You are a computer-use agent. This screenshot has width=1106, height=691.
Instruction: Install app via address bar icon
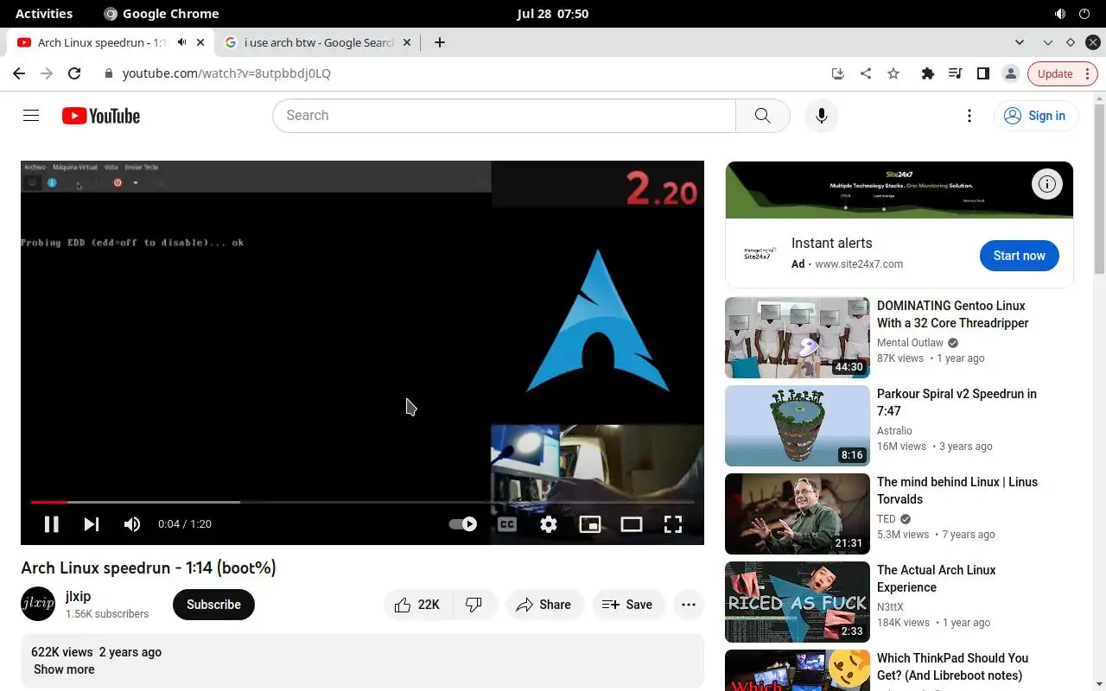click(x=837, y=73)
